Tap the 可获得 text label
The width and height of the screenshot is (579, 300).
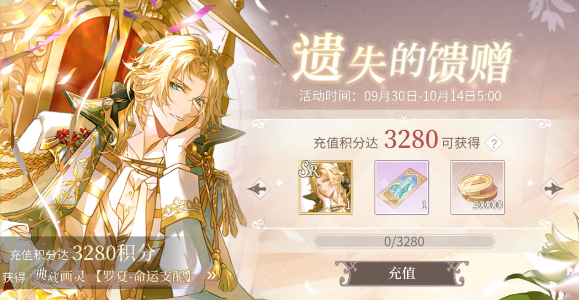tap(461, 143)
